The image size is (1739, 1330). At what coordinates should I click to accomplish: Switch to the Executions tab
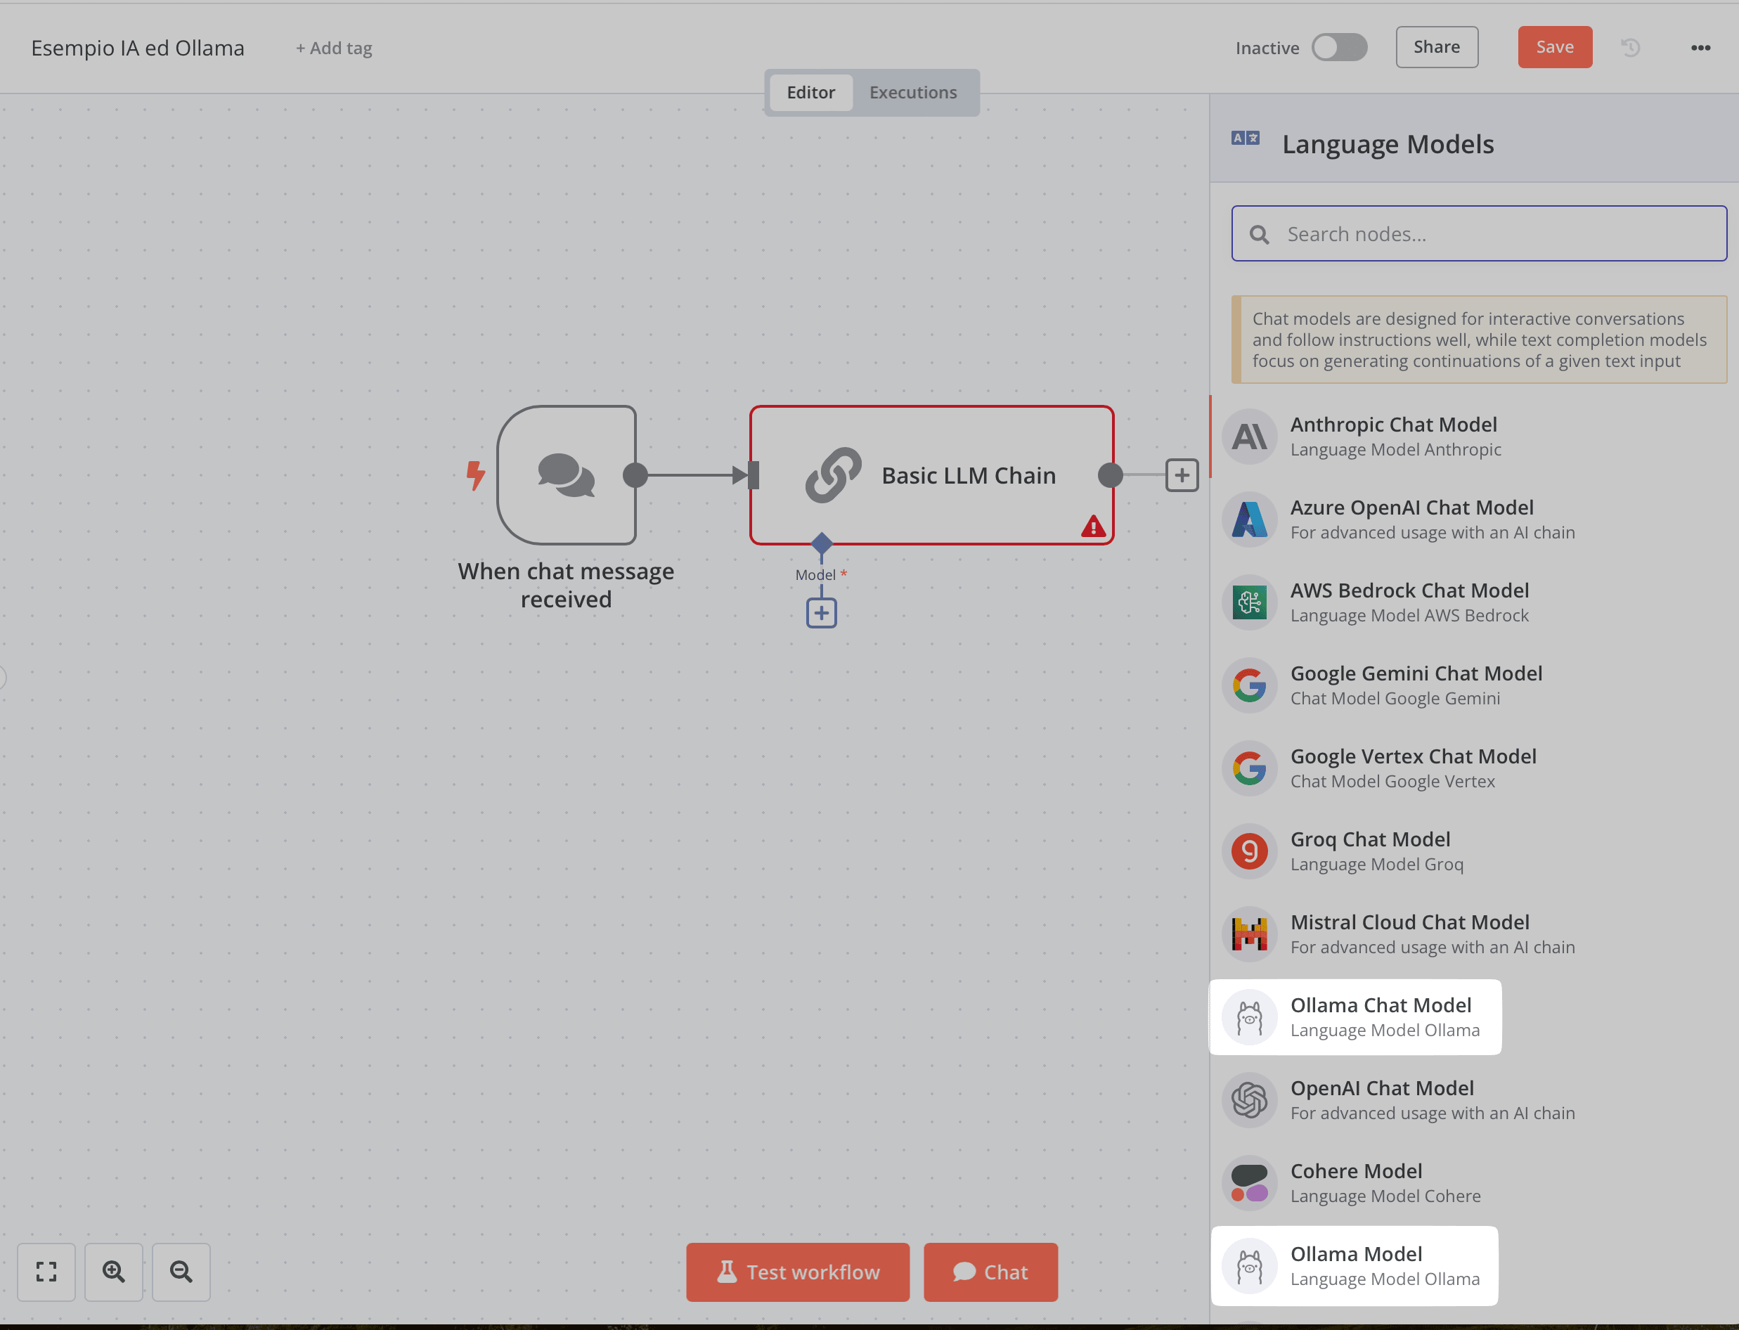click(913, 93)
